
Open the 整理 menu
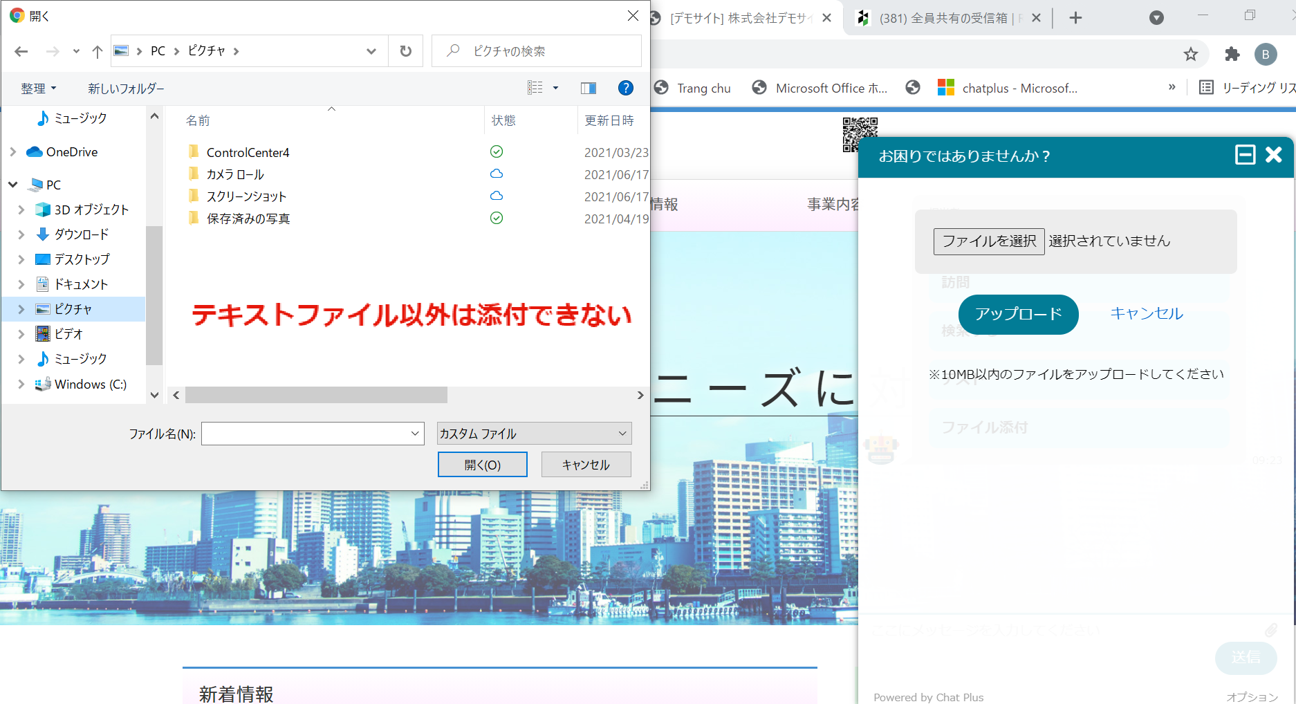(38, 89)
